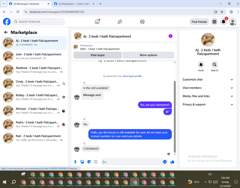Open the Michael conversation
Viewport: 240px width, 188px height.
pyautogui.click(x=34, y=111)
